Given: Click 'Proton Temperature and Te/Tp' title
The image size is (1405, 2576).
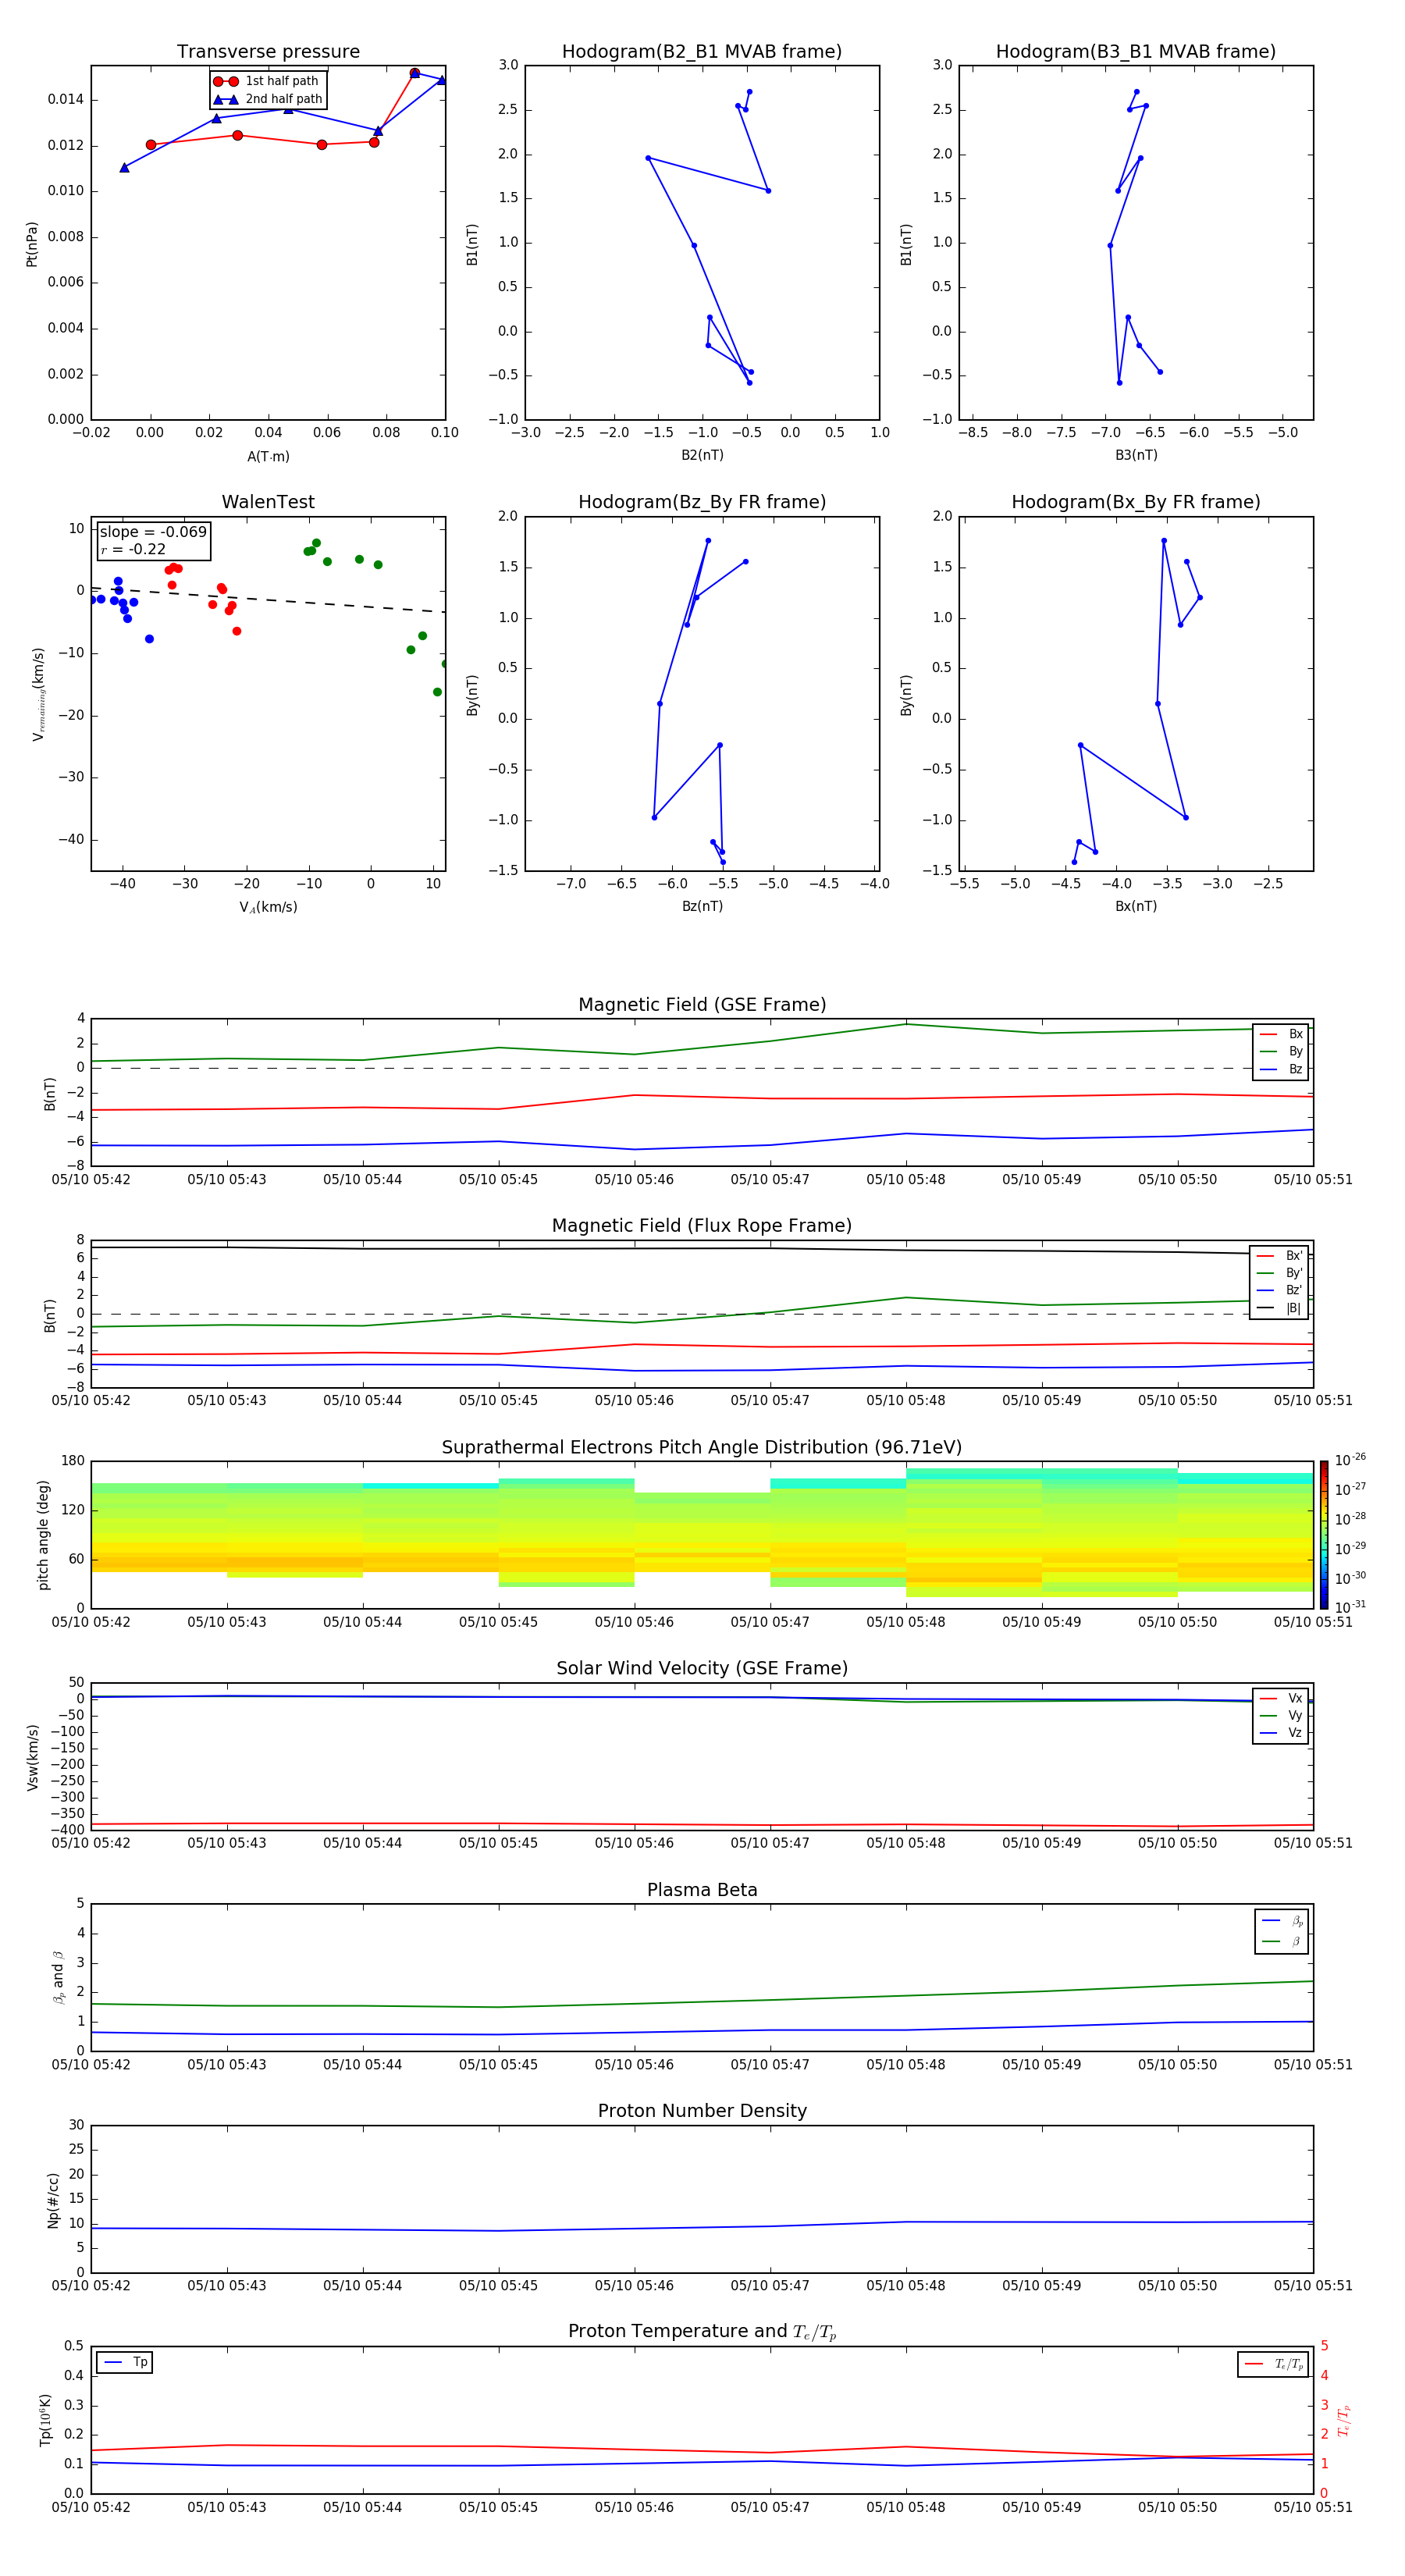Looking at the screenshot, I should (702, 2332).
